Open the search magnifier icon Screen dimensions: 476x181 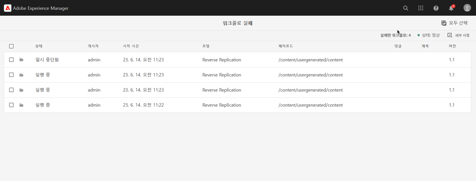click(406, 8)
